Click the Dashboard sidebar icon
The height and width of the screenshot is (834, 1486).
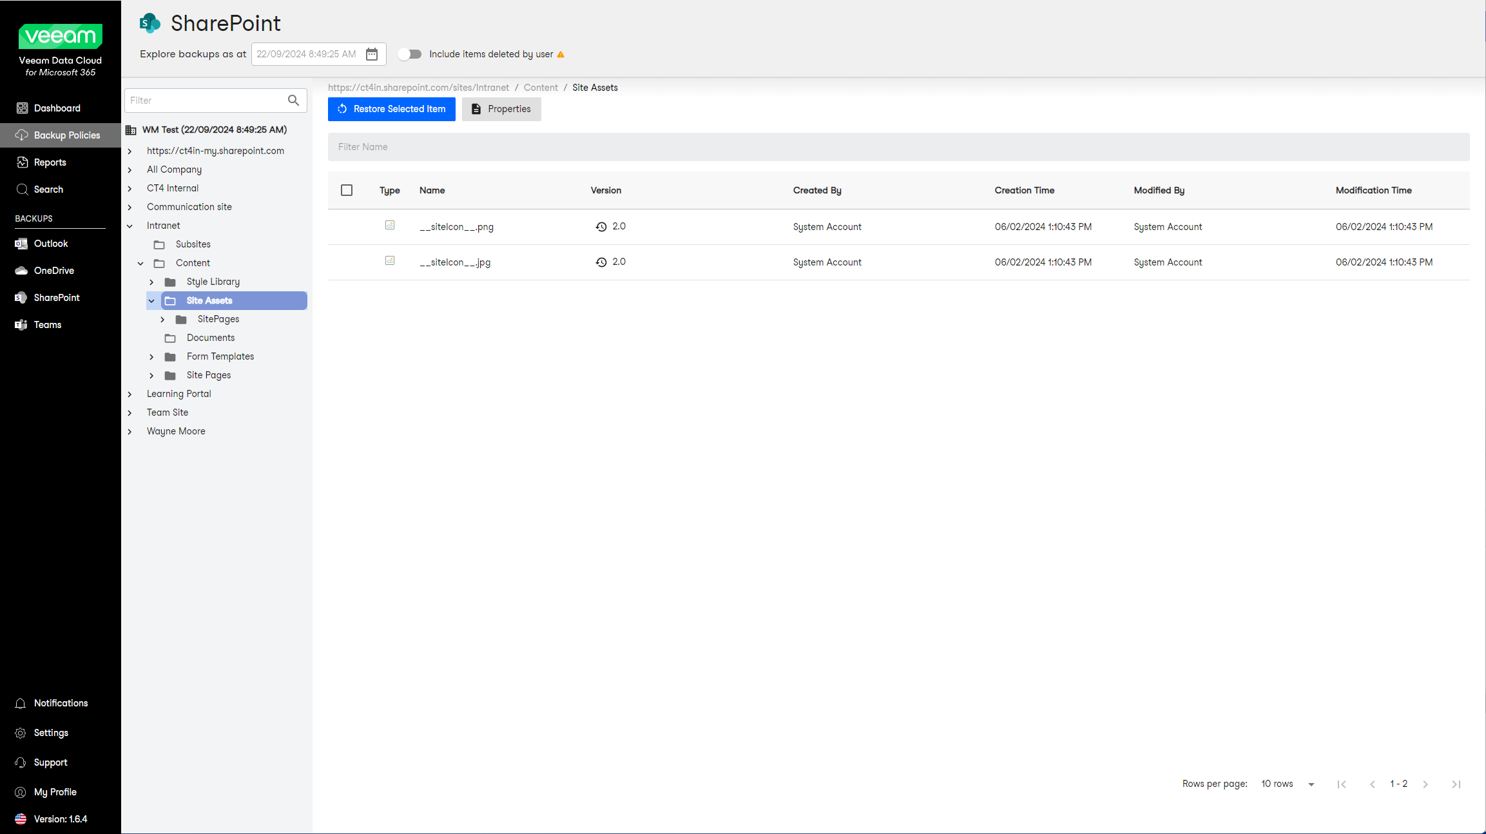(x=22, y=108)
